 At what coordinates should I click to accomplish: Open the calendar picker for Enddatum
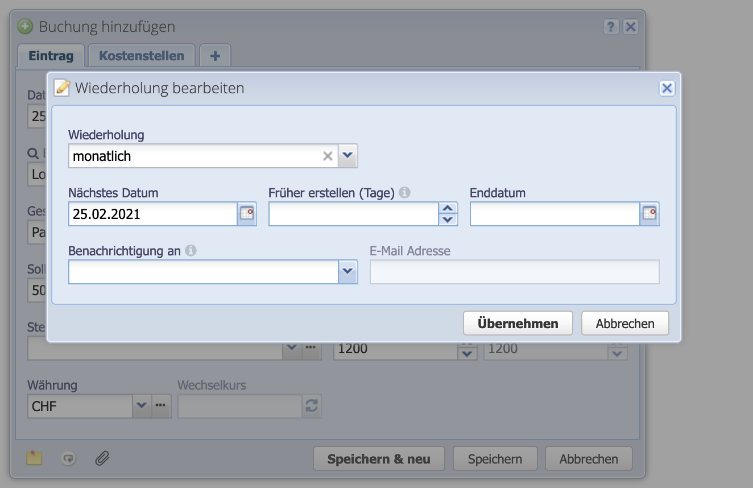click(649, 214)
